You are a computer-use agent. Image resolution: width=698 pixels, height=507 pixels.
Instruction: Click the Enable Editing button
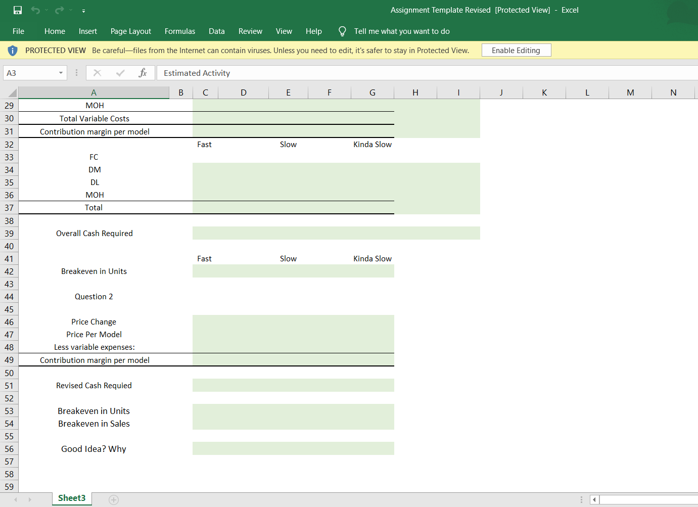point(516,50)
